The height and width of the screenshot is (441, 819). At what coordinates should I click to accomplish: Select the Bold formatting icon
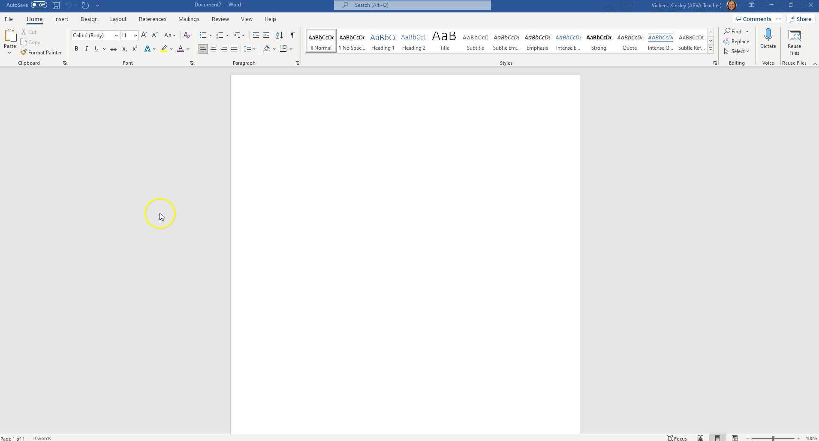coord(76,49)
